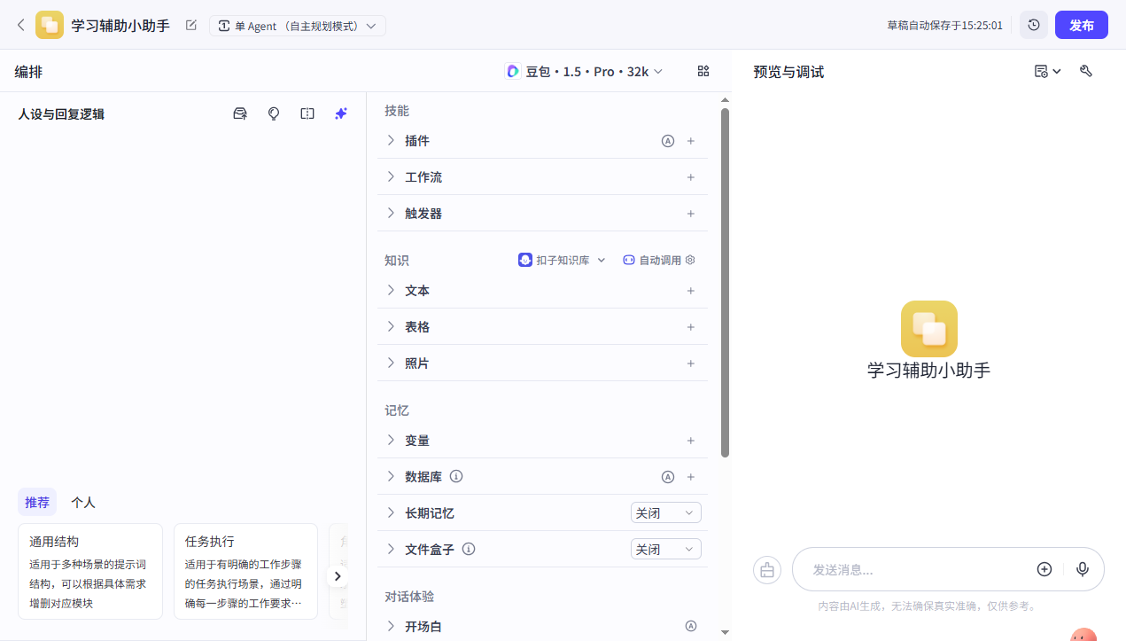Click the layout grid icon beside model selector
The width and height of the screenshot is (1126, 641).
(x=703, y=71)
